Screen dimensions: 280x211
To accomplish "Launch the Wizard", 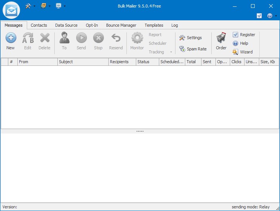I will click(243, 52).
